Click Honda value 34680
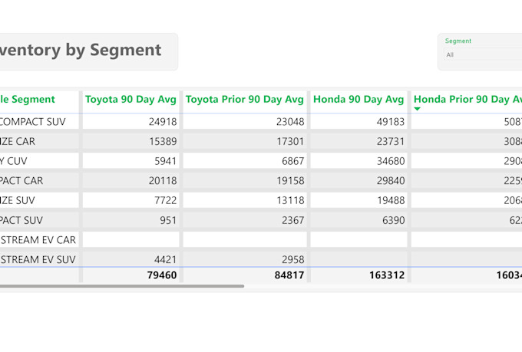The width and height of the screenshot is (522, 352). point(391,161)
